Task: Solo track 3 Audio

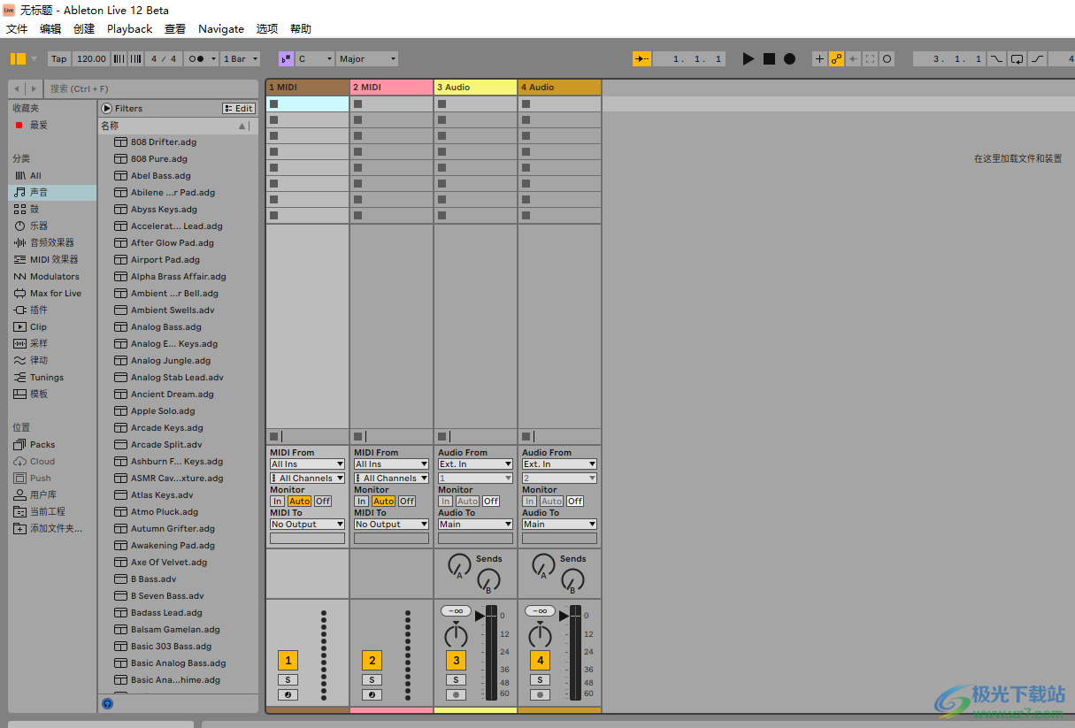Action: point(456,679)
